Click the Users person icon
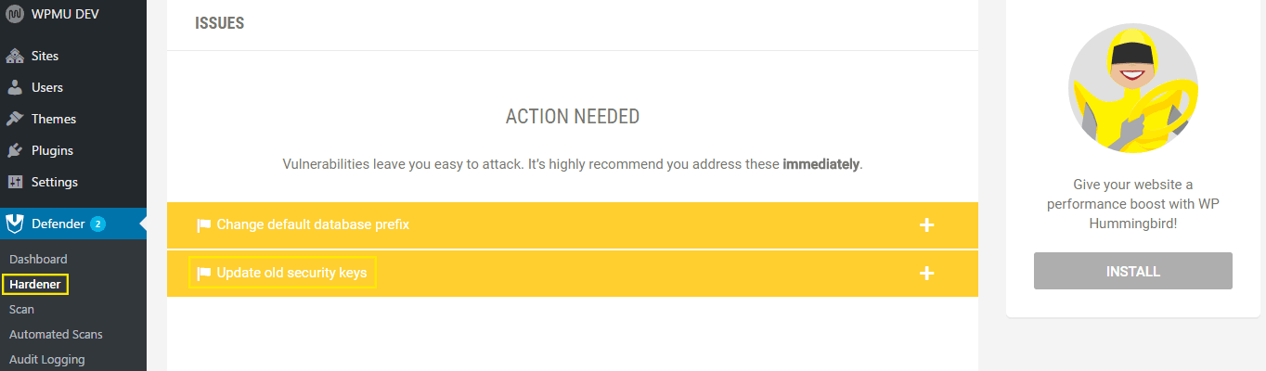 click(x=15, y=88)
